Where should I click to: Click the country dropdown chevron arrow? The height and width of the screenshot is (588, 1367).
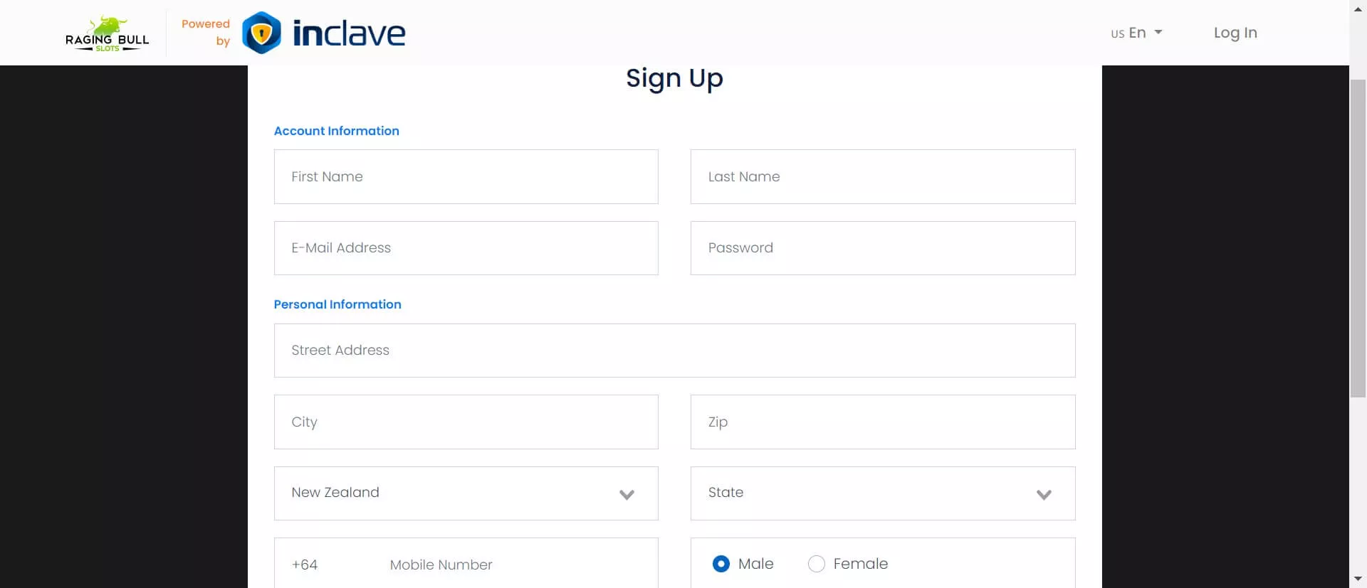click(x=627, y=494)
